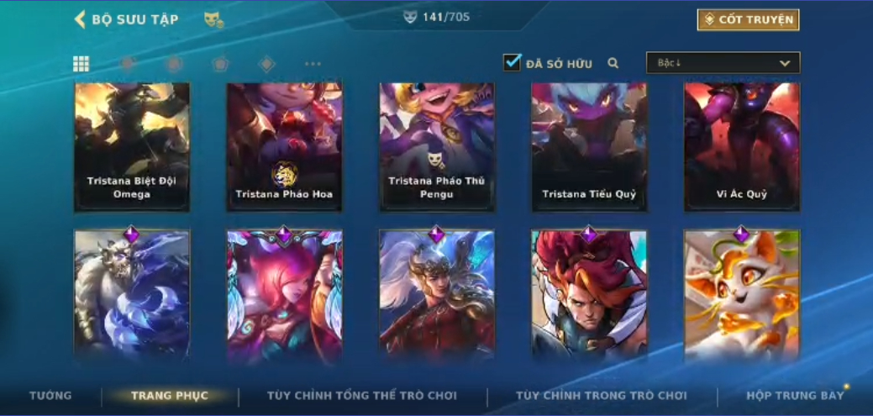Go back via Bộ Sưu Tập arrow
Screen dimensions: 873x416
(80, 19)
